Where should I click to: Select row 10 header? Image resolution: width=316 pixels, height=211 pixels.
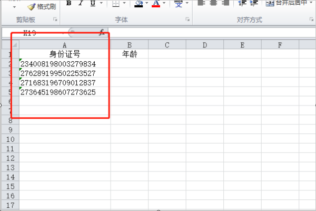pos(11,139)
